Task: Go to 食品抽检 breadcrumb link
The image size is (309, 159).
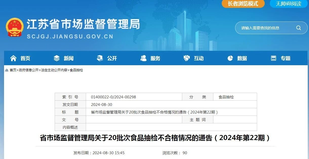Action: (x=76, y=70)
